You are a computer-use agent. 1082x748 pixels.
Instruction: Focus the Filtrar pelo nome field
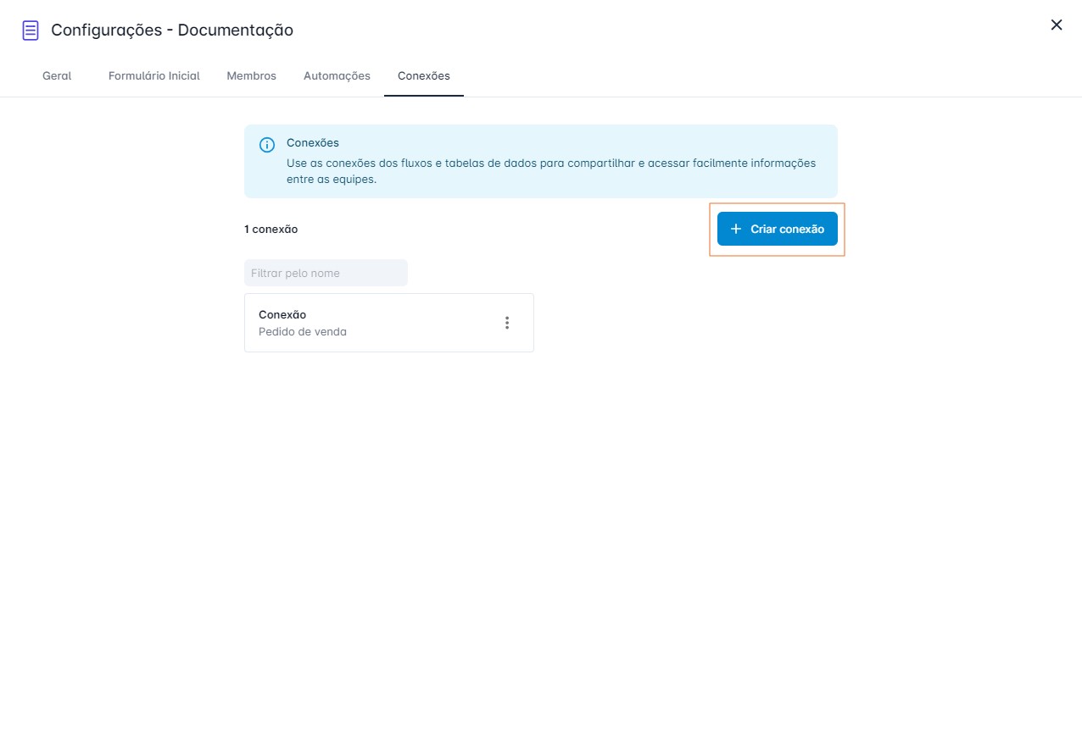point(326,273)
